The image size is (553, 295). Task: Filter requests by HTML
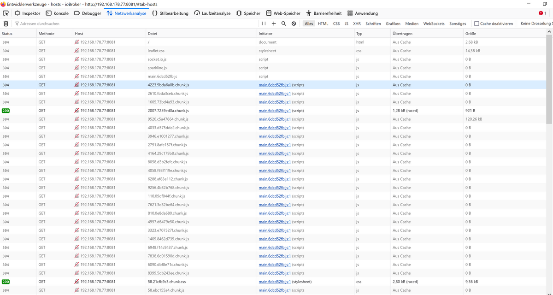pos(323,24)
